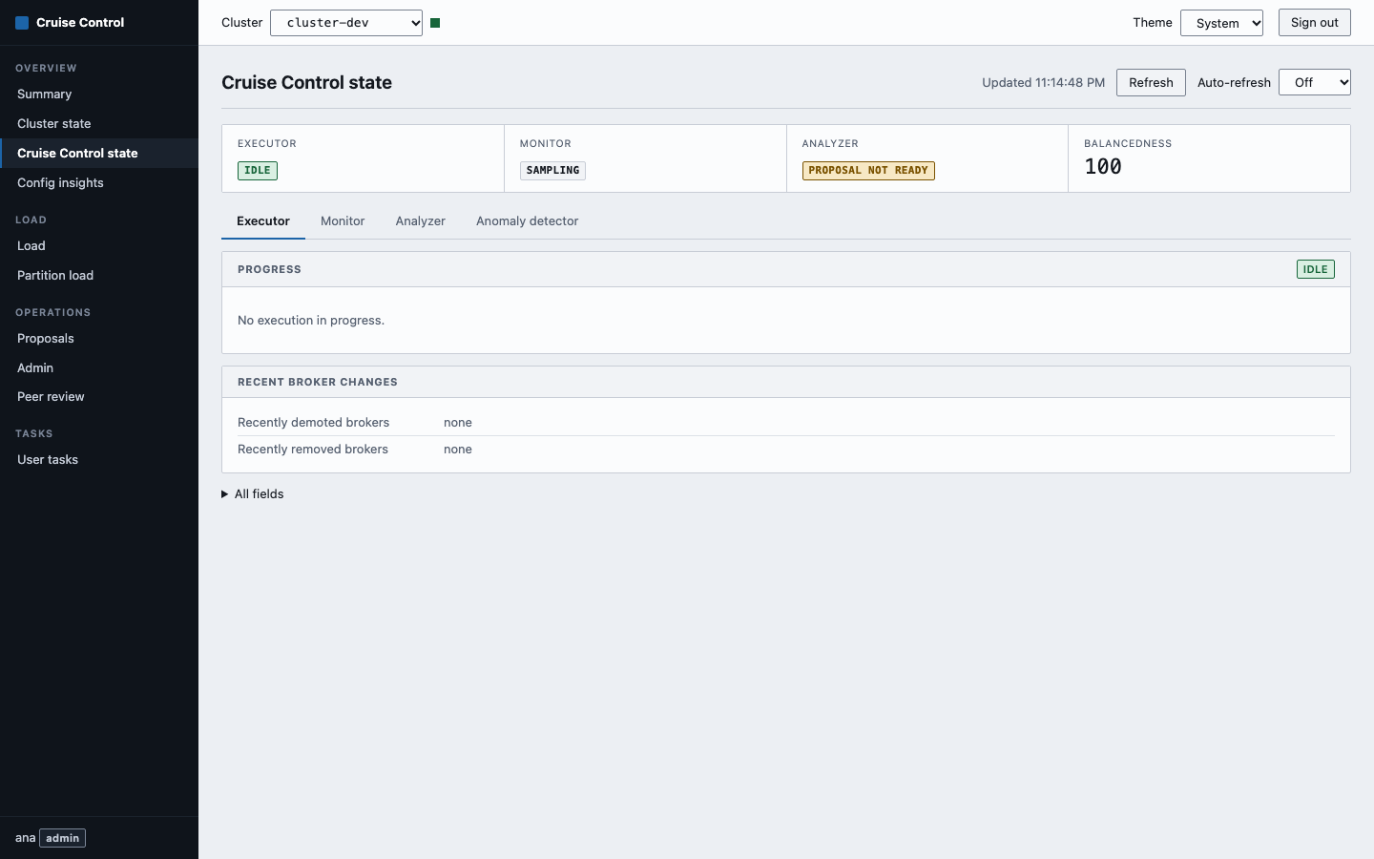Switch to the Analyzer tab
This screenshot has width=1374, height=859.
(x=421, y=221)
